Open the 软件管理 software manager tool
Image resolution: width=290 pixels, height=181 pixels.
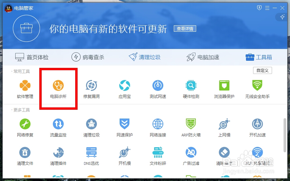tap(25, 89)
